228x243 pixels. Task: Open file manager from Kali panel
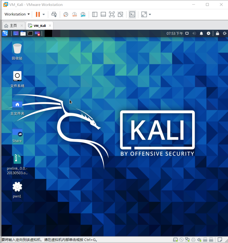click(x=23, y=33)
